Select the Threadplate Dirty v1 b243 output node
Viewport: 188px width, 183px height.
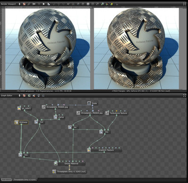(70, 172)
